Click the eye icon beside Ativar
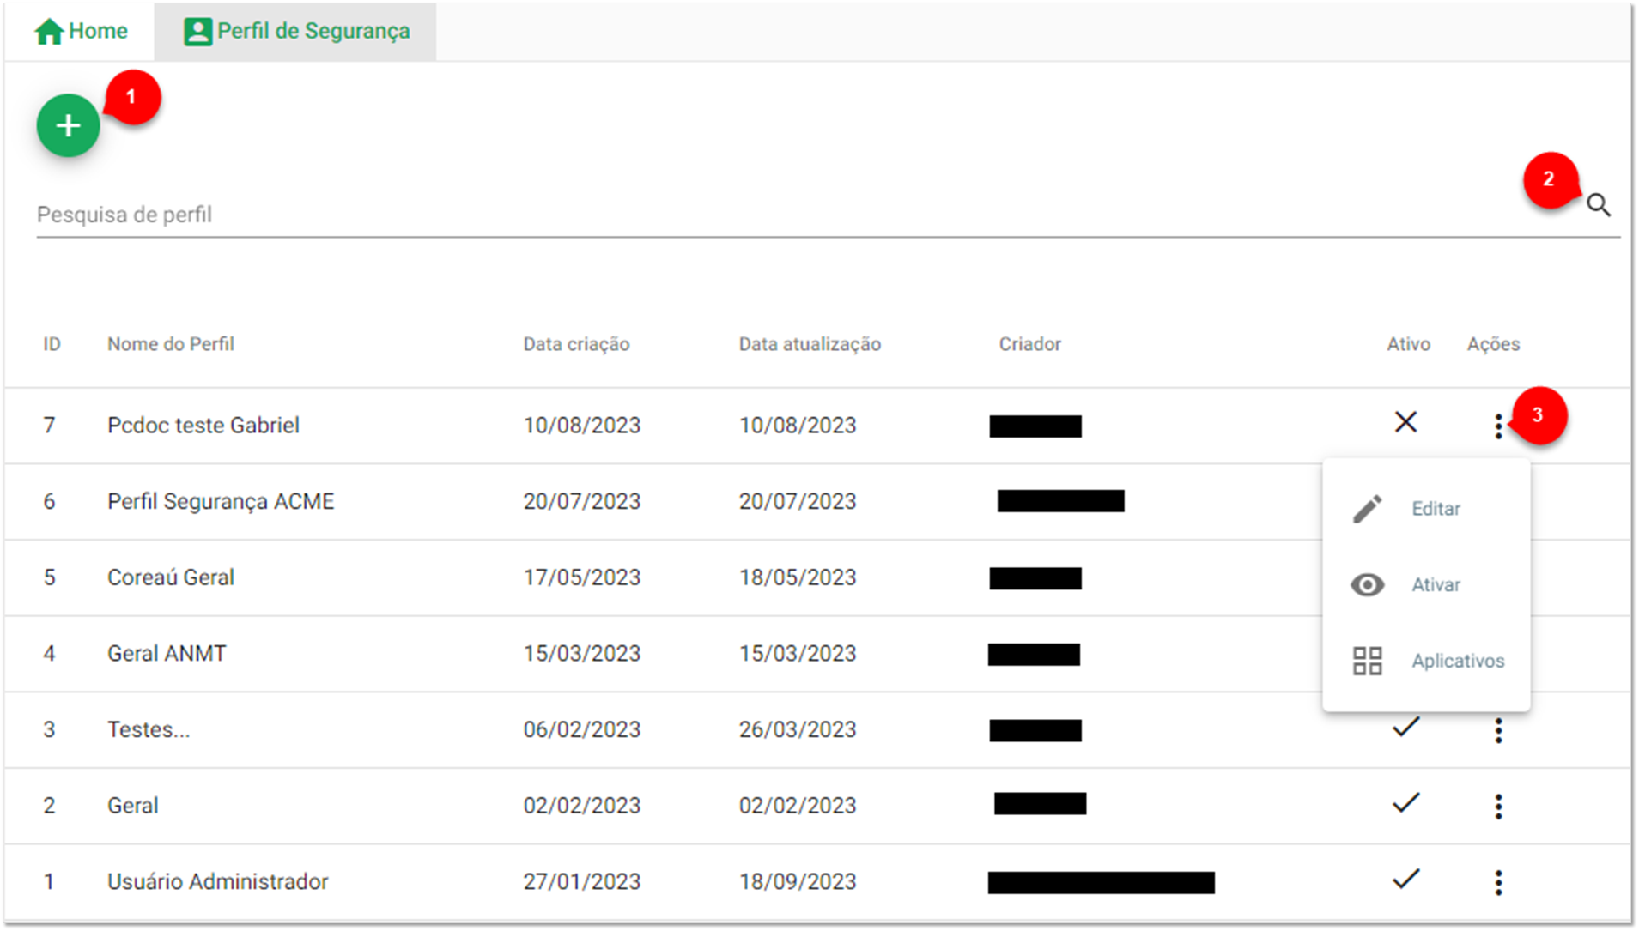The height and width of the screenshot is (931, 1639). click(x=1367, y=585)
